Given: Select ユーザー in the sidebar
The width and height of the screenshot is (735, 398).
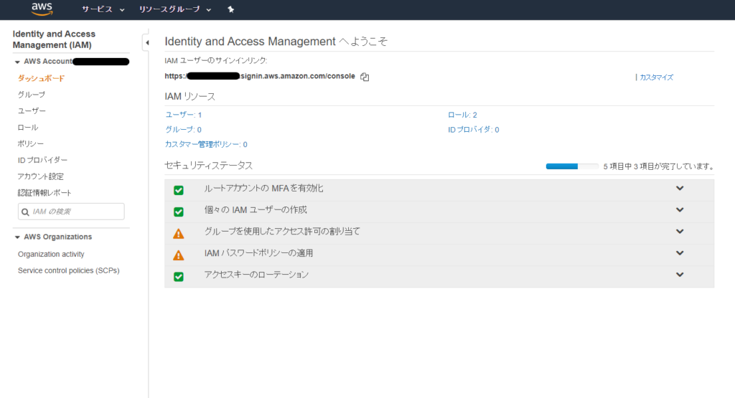Looking at the screenshot, I should 32,111.
